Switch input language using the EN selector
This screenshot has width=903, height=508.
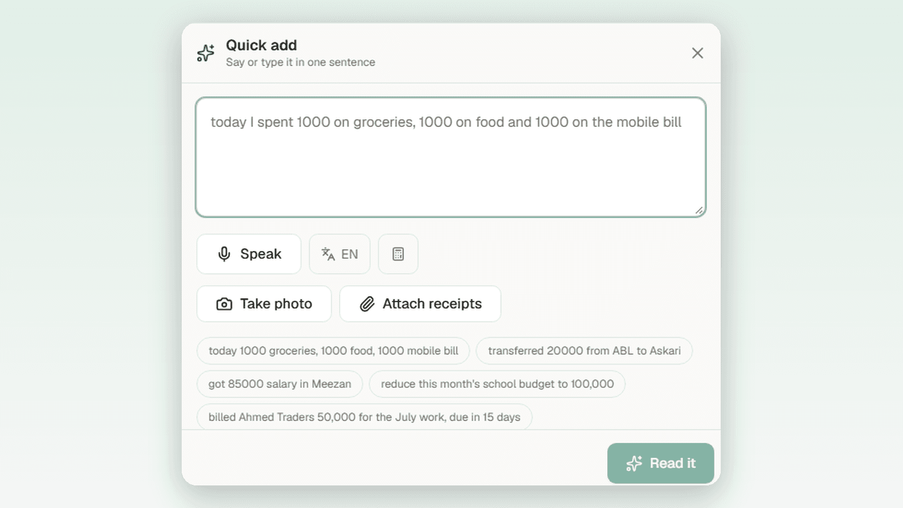(x=340, y=254)
